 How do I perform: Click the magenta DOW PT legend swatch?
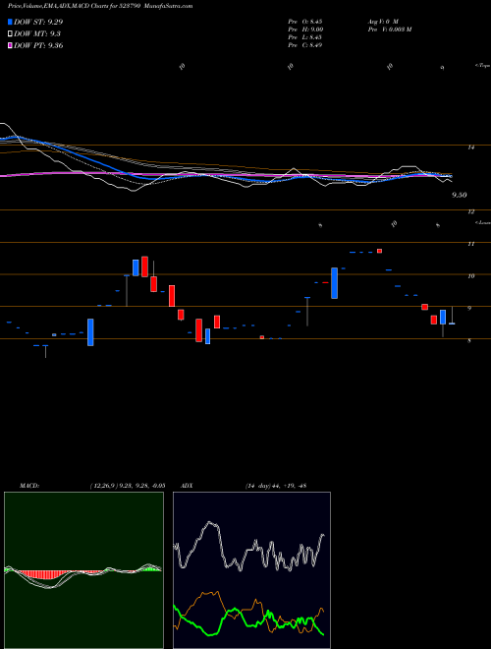(11, 45)
